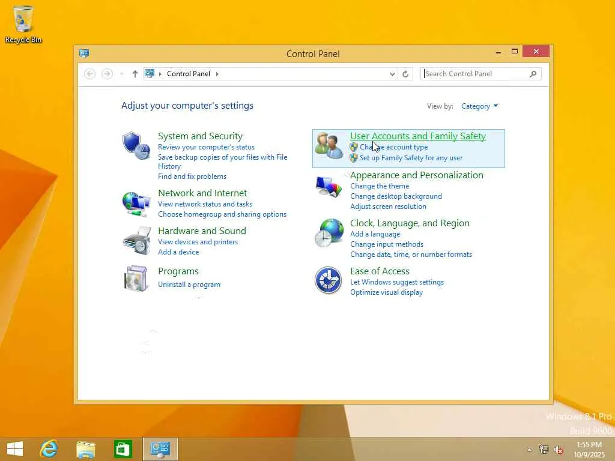Open File Explorer from the taskbar
The height and width of the screenshot is (461, 615).
point(85,449)
